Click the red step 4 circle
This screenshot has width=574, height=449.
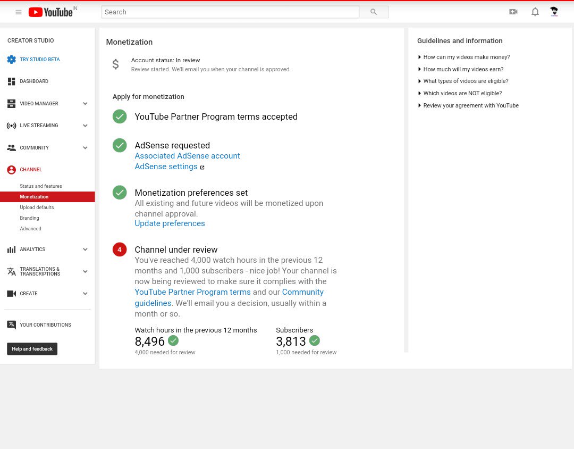(x=120, y=250)
